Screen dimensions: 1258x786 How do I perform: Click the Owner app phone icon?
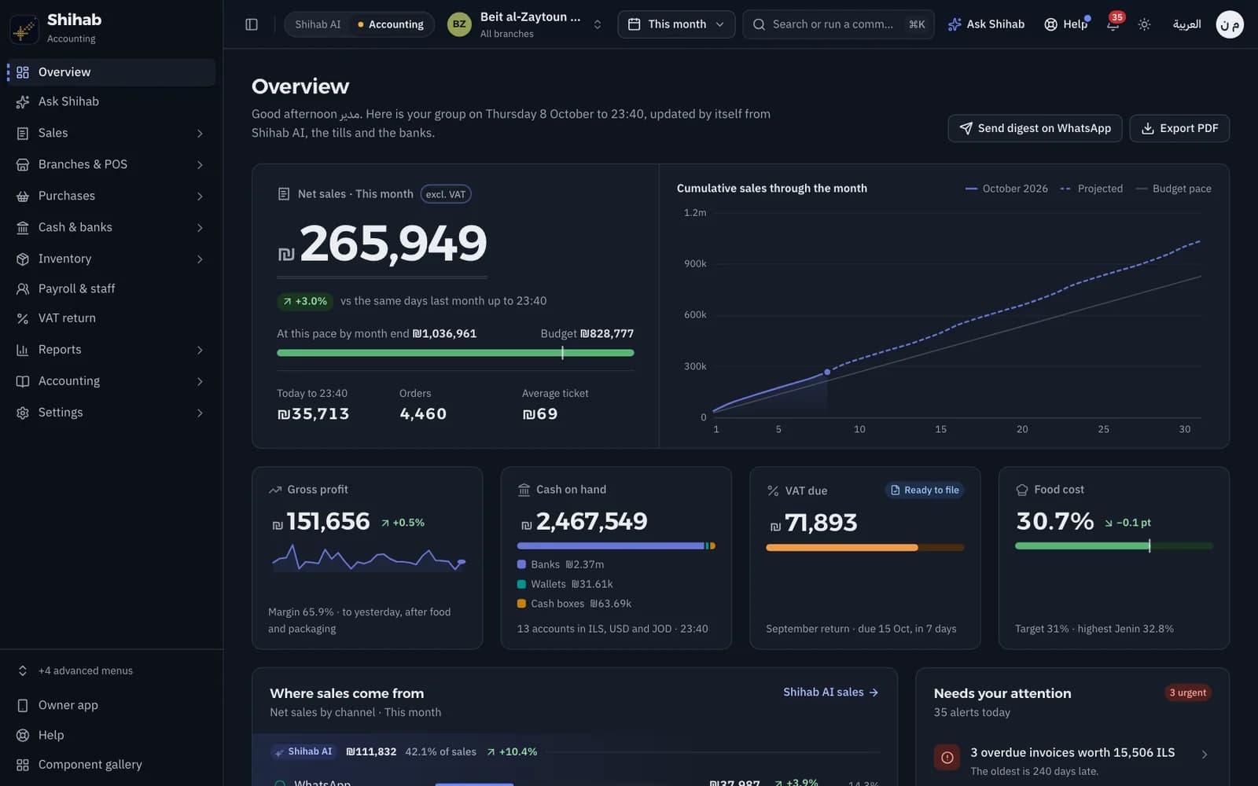click(23, 705)
